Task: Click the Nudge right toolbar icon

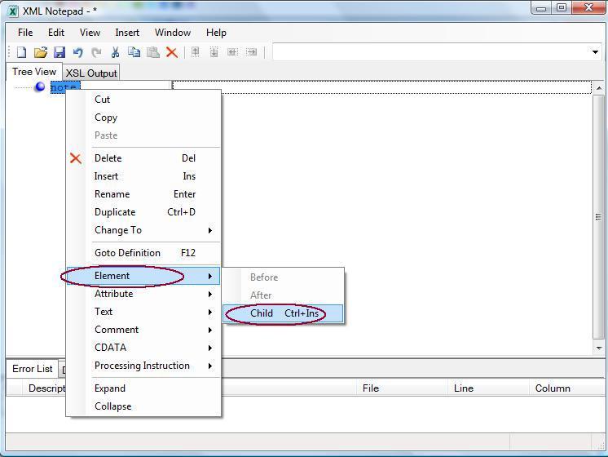Action: tap(252, 51)
